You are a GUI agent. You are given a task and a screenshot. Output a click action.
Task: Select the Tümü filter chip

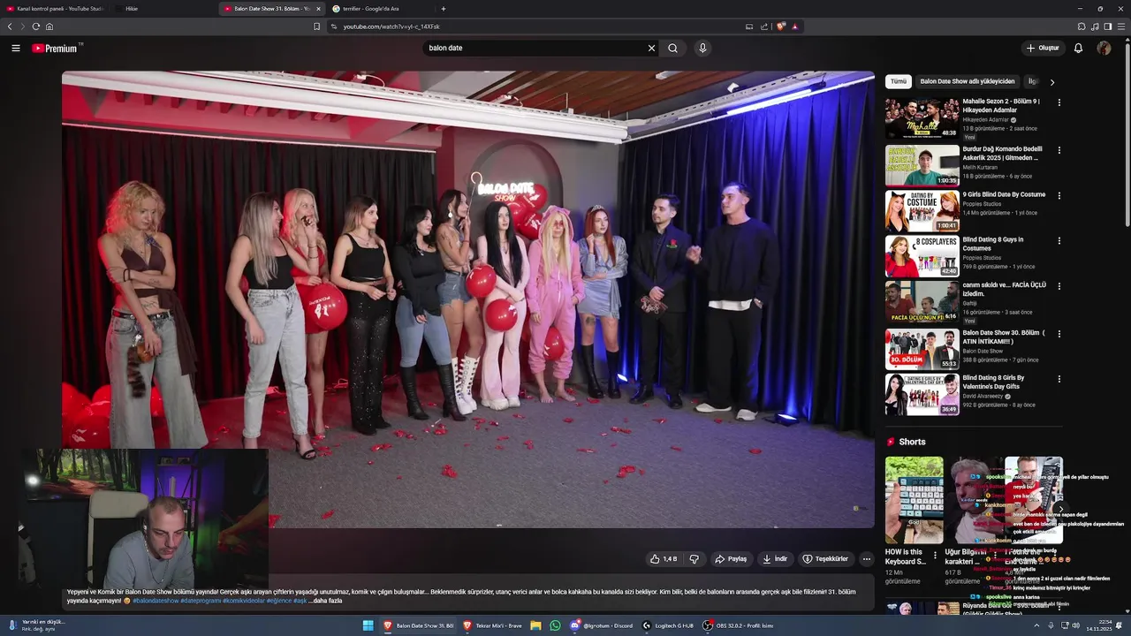[899, 81]
